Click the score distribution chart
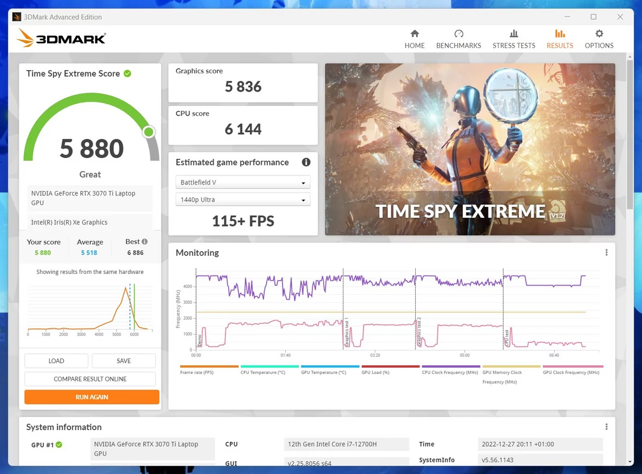 [x=90, y=308]
